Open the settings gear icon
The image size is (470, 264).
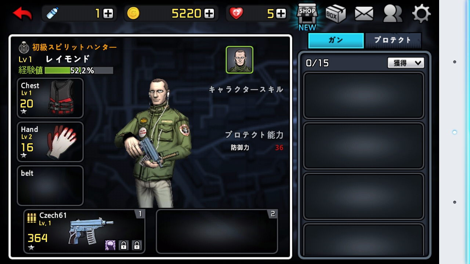tap(421, 14)
